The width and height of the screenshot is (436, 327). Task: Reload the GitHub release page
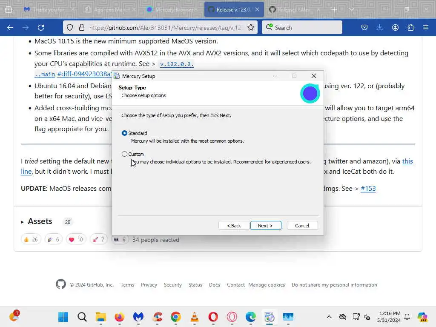pyautogui.click(x=41, y=28)
